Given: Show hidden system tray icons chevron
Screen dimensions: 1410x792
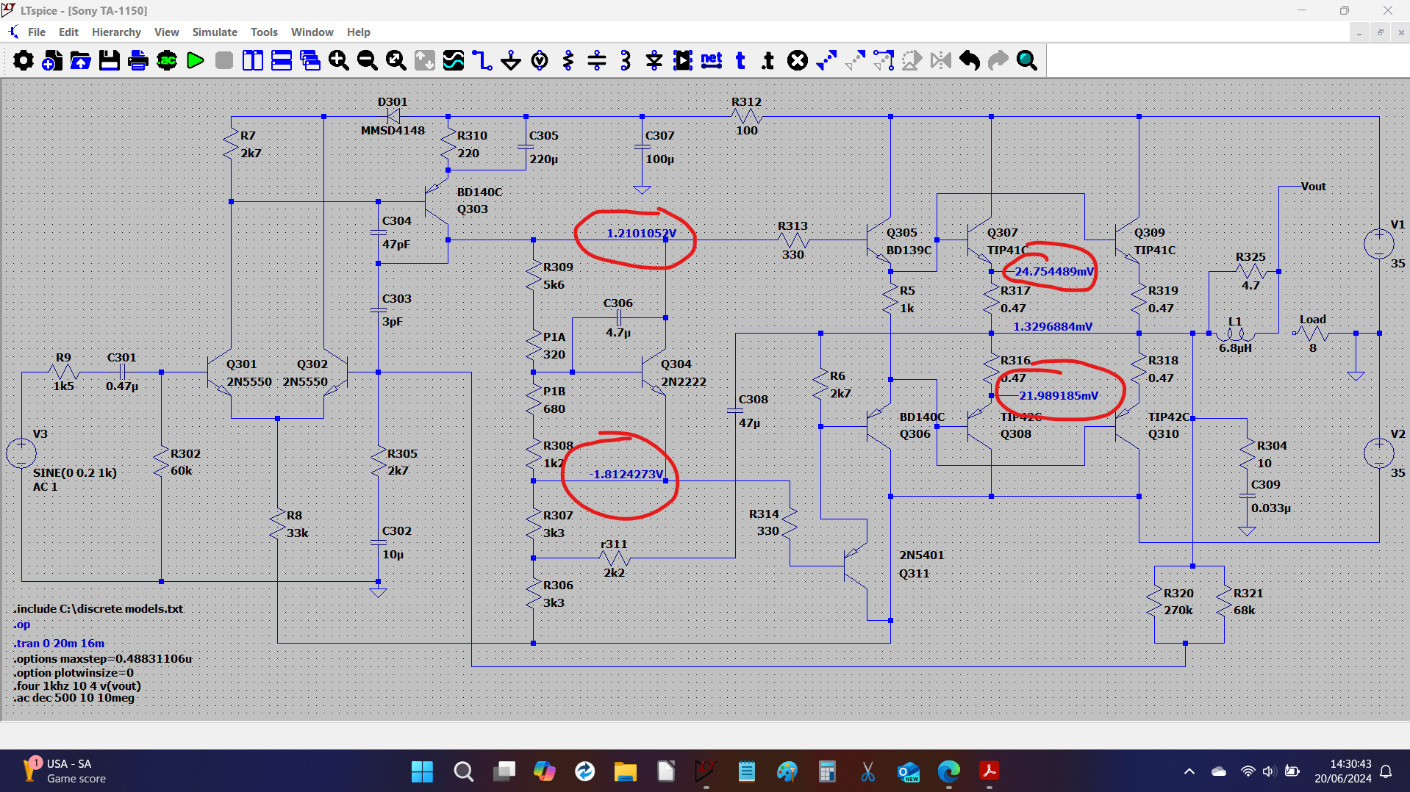Looking at the screenshot, I should coord(1189,771).
